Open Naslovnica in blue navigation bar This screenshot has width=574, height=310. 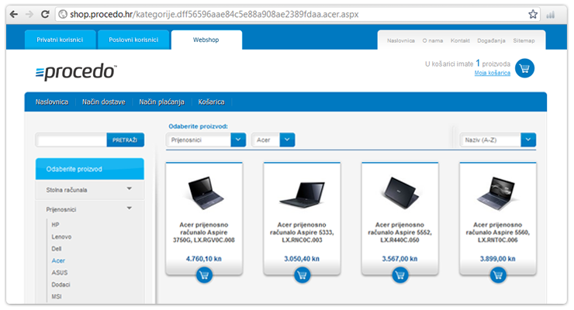52,102
